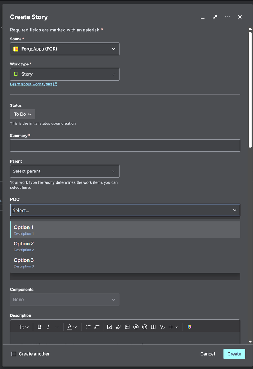Open the Work type dropdown
Screen dimensions: 253x369
tap(65, 74)
